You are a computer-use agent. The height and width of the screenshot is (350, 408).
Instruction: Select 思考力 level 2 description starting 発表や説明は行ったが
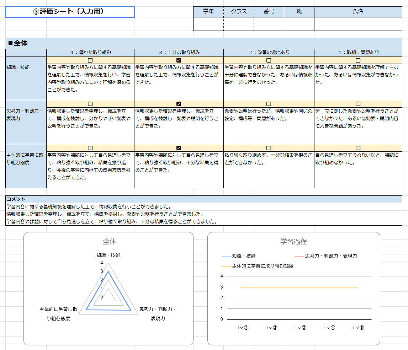click(x=269, y=125)
